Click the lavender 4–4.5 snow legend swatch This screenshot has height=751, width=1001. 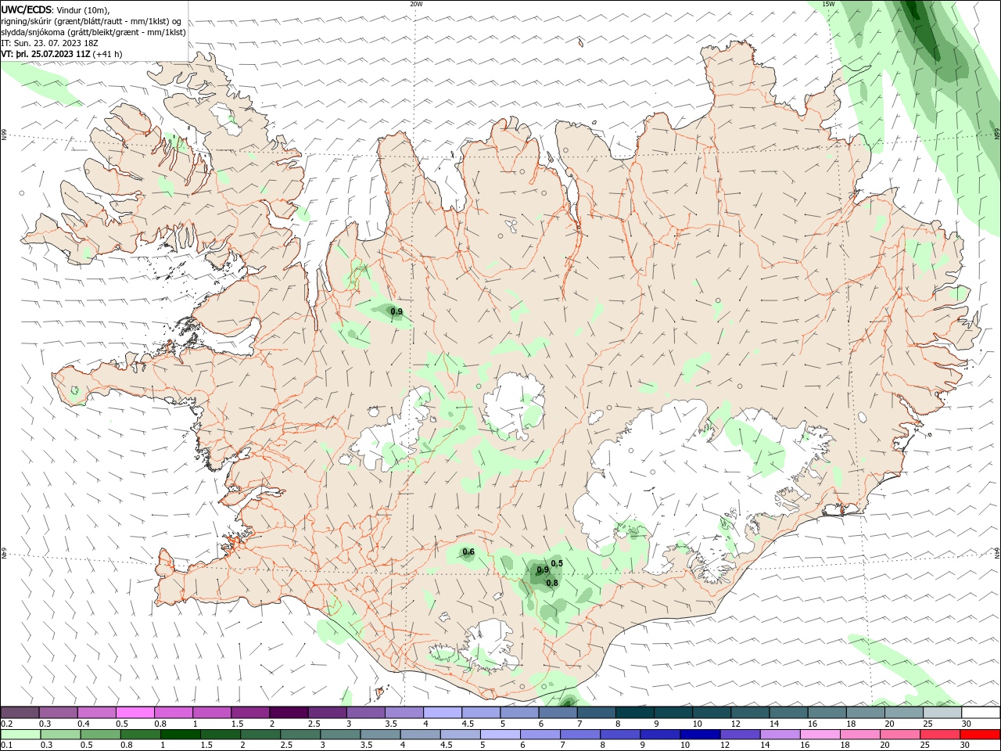pyautogui.click(x=443, y=713)
